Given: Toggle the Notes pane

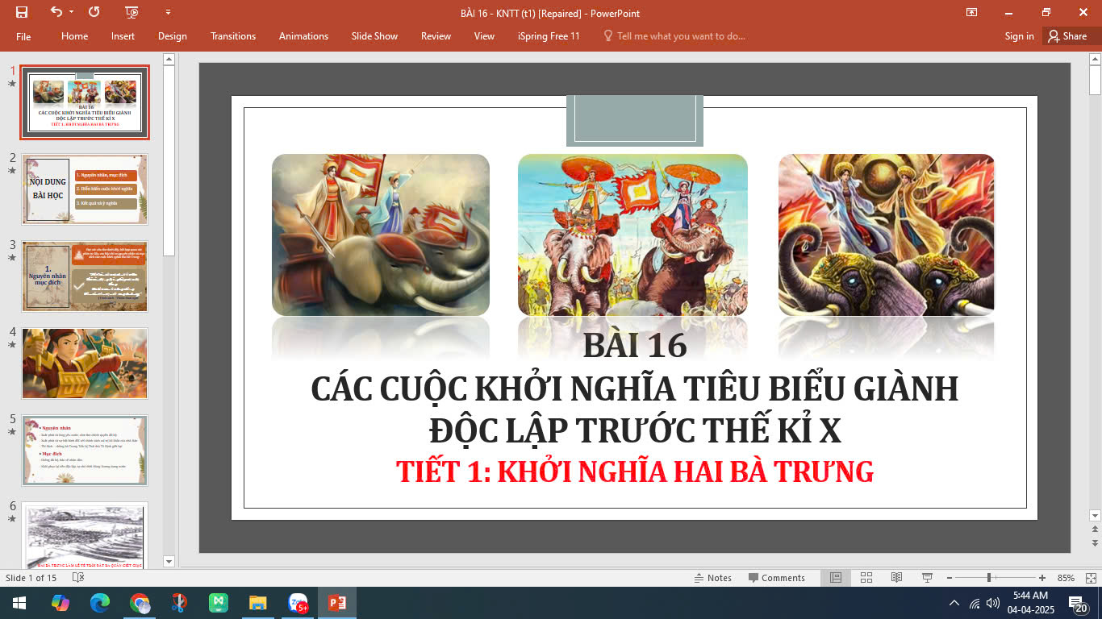Looking at the screenshot, I should point(713,578).
